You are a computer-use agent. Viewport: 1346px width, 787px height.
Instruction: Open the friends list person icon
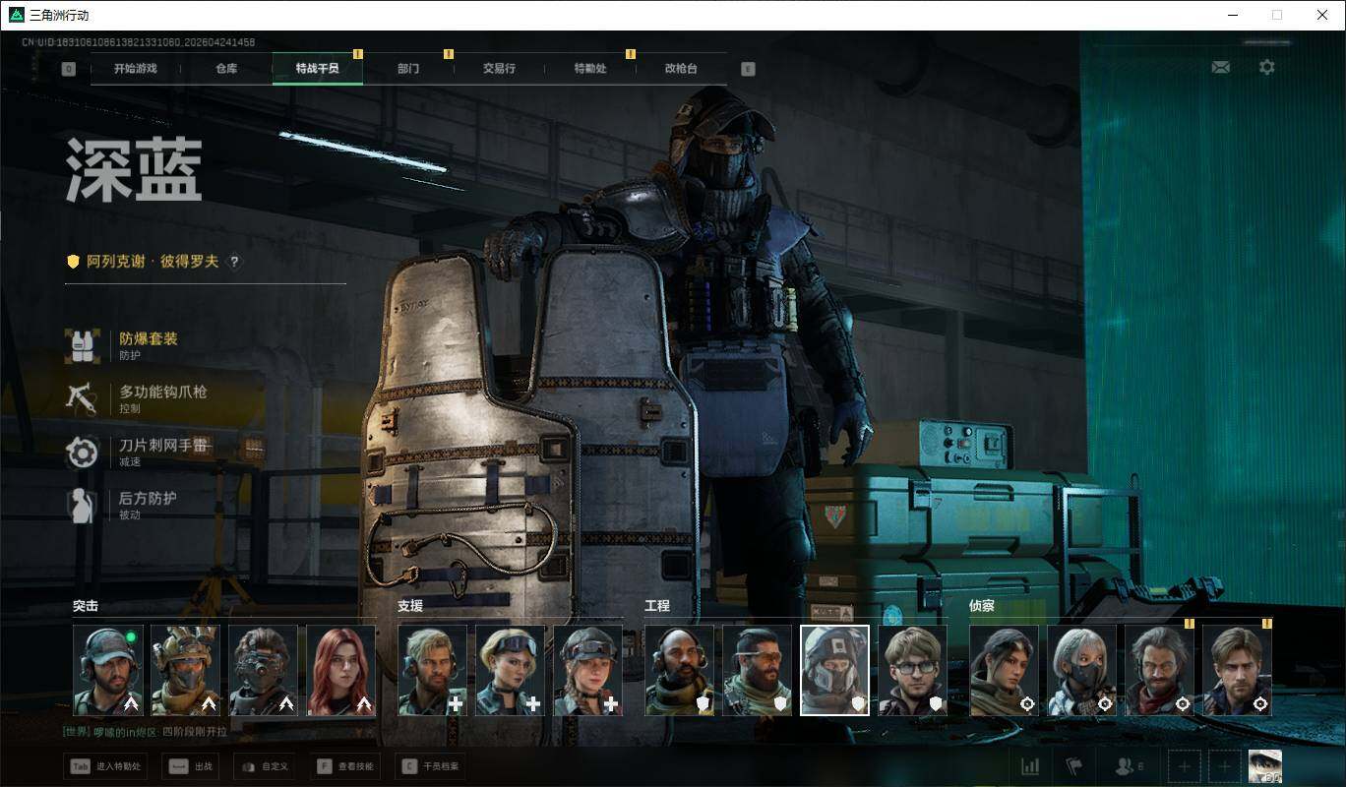1127,766
